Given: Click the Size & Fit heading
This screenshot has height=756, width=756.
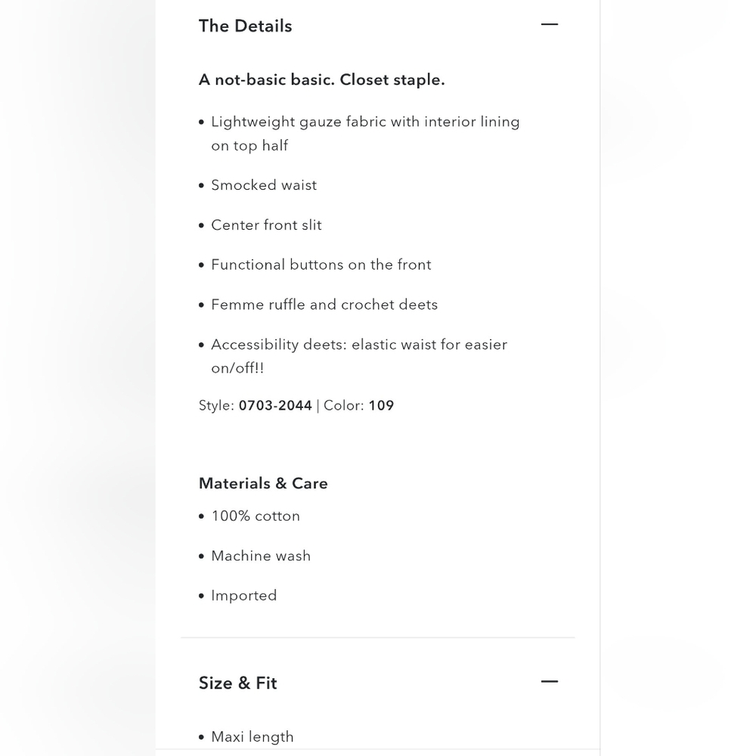Looking at the screenshot, I should 237,683.
